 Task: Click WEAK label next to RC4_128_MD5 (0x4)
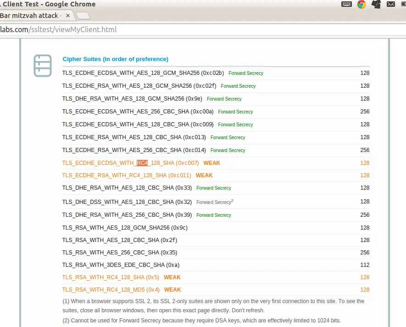tap(172, 290)
